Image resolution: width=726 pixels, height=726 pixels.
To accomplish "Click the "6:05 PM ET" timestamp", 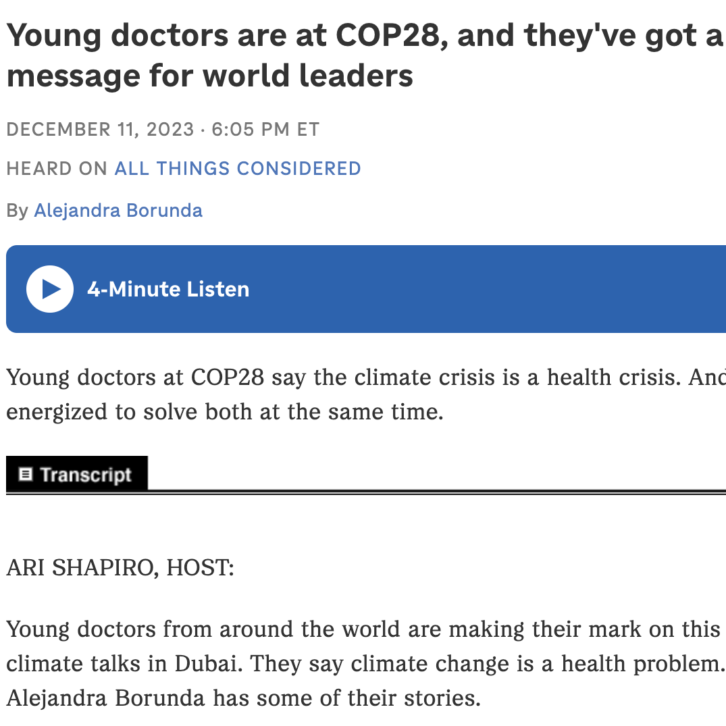I will [x=265, y=129].
